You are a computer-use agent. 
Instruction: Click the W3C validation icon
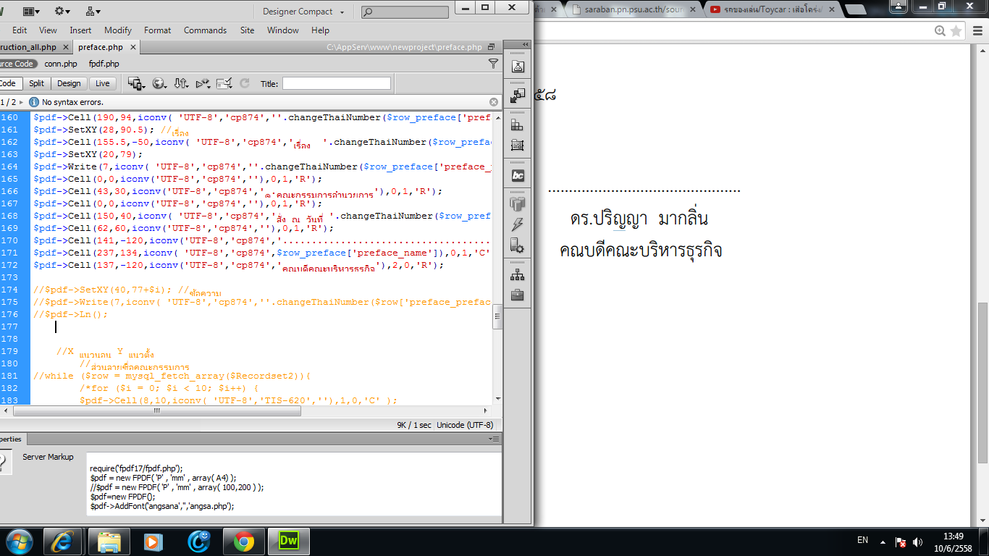click(203, 83)
